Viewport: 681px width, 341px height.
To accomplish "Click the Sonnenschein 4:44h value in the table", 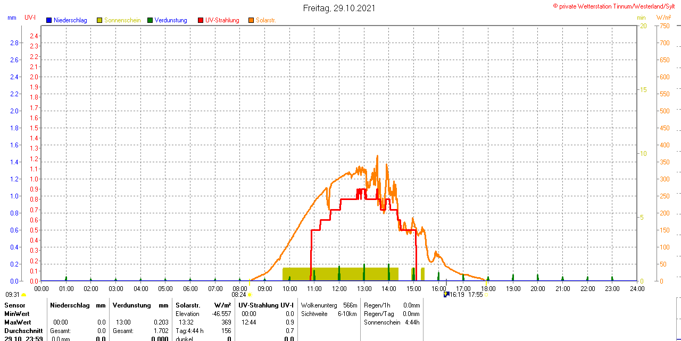I will (392, 322).
